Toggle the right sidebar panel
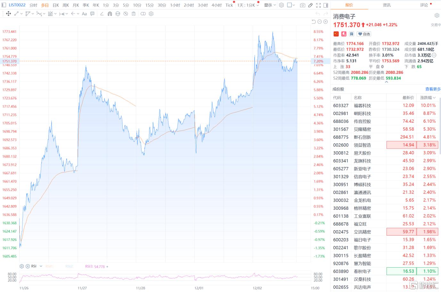This screenshot has height=292, width=441. click(326, 5)
